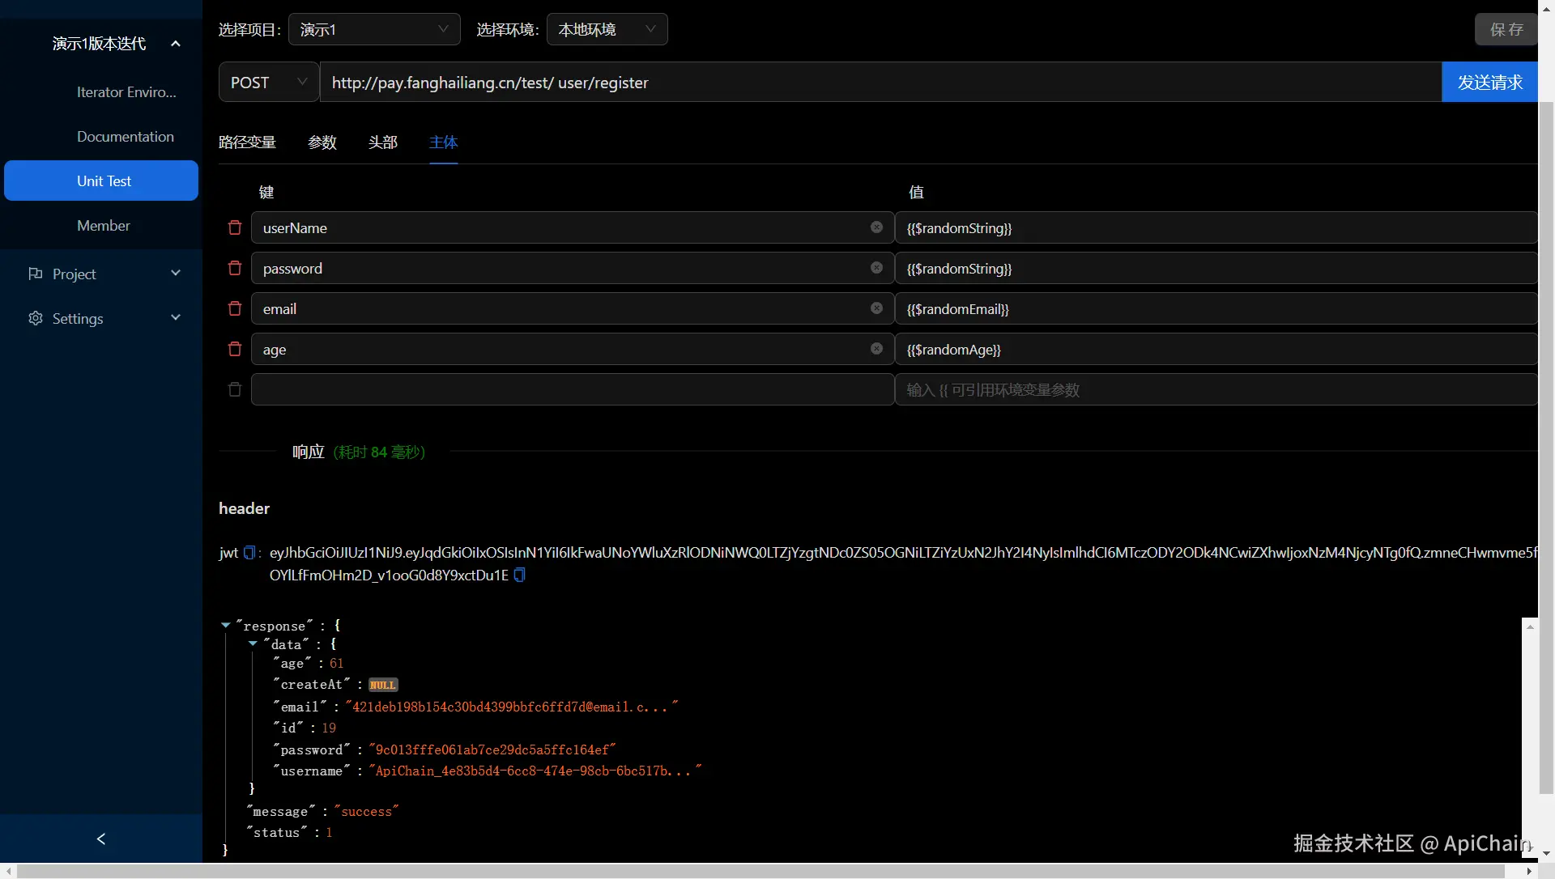This screenshot has height=879, width=1555.
Task: Delete the email parameter row
Action: [x=235, y=308]
